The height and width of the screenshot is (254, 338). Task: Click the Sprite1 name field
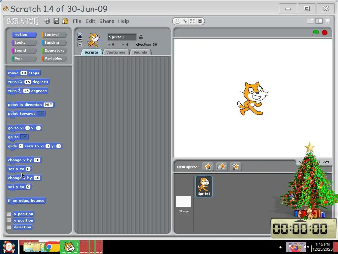coord(122,37)
